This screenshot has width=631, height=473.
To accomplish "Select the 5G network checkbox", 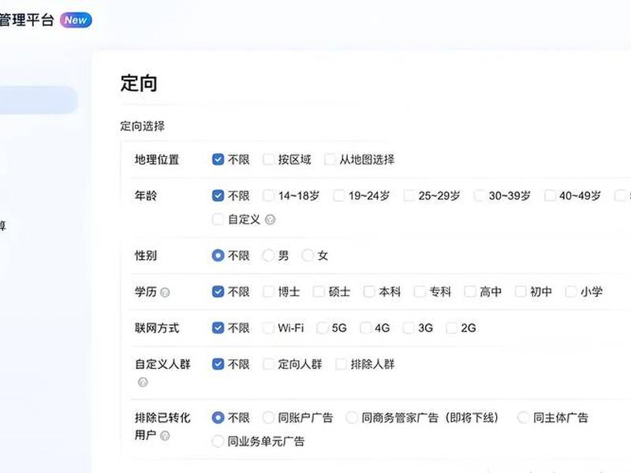I will coord(322,328).
